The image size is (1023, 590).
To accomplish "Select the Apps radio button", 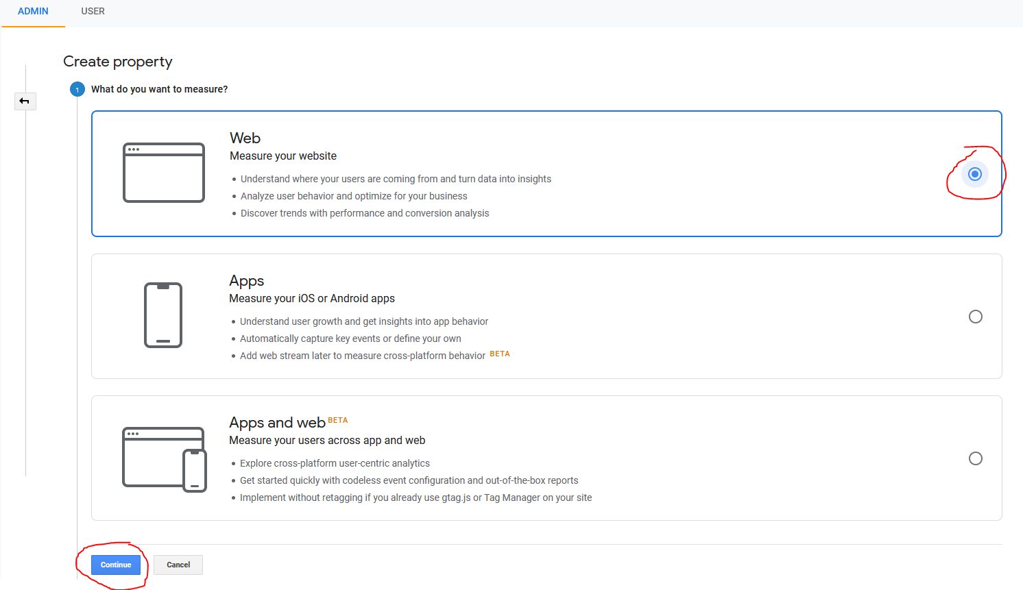I will click(975, 317).
